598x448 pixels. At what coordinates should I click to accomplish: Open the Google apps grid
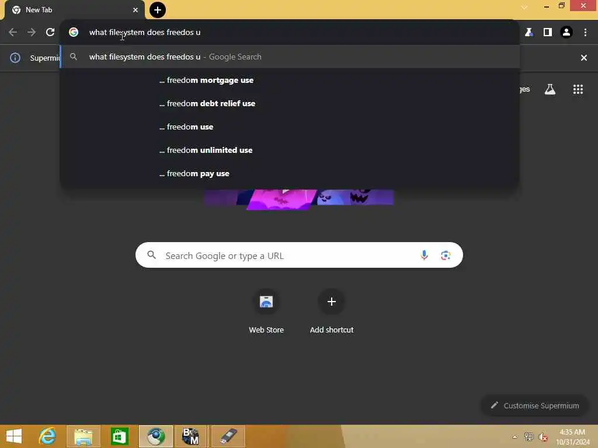[578, 89]
